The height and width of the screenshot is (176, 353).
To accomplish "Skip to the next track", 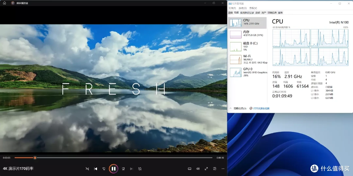I will pos(132,168).
